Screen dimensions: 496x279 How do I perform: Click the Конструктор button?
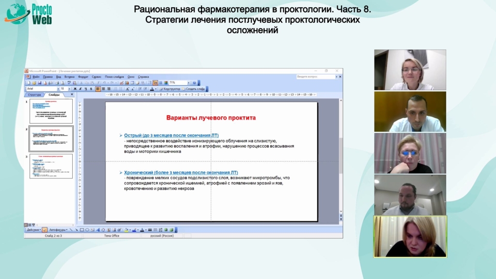(171, 89)
